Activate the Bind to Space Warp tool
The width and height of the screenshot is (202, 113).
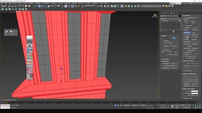(x=16, y=6)
